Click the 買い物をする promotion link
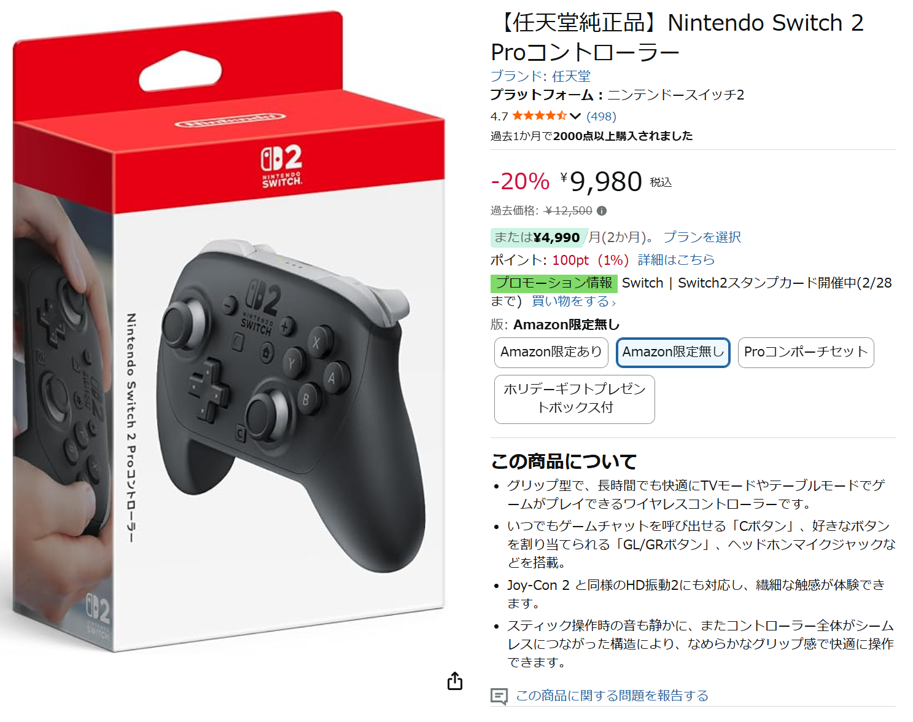The height and width of the screenshot is (722, 913). (x=573, y=301)
